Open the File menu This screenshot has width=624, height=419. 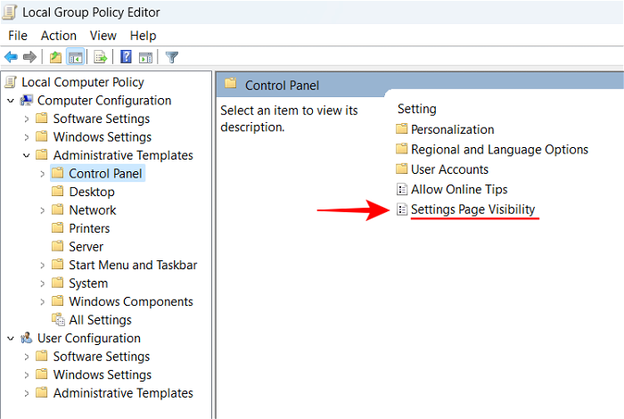(x=18, y=36)
